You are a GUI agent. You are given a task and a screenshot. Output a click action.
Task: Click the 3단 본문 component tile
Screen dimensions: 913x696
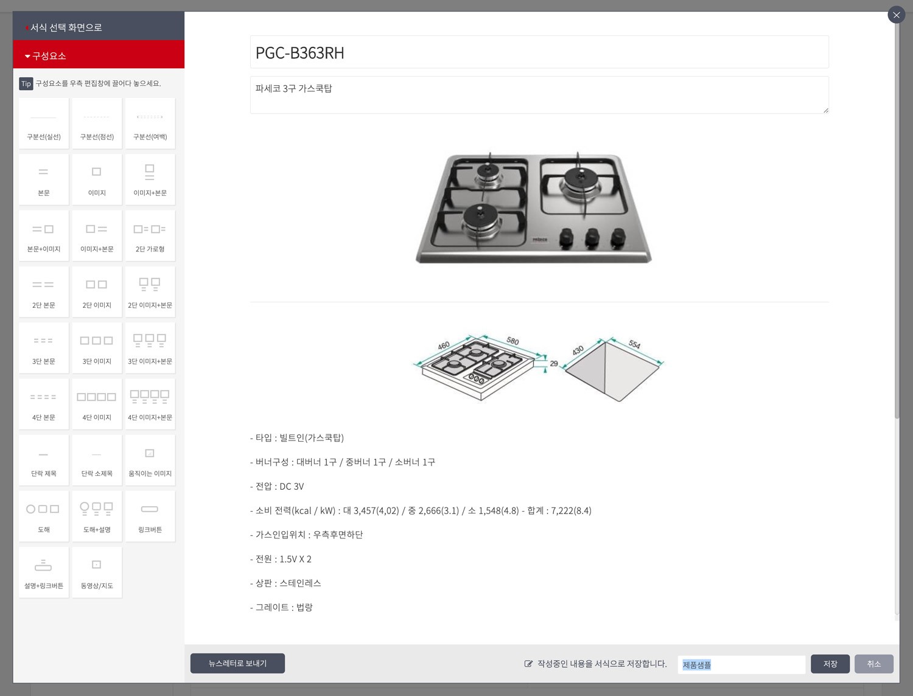[x=44, y=348]
